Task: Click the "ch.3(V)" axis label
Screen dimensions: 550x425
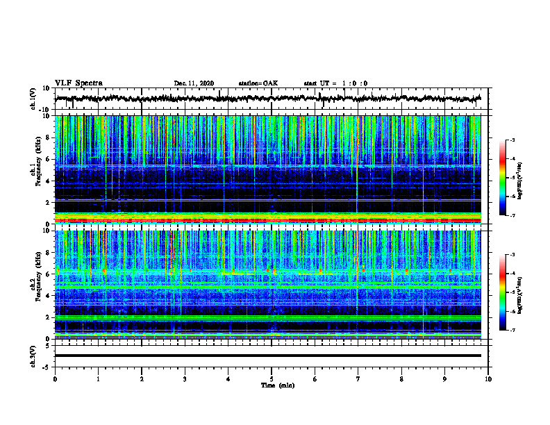Action: click(33, 356)
